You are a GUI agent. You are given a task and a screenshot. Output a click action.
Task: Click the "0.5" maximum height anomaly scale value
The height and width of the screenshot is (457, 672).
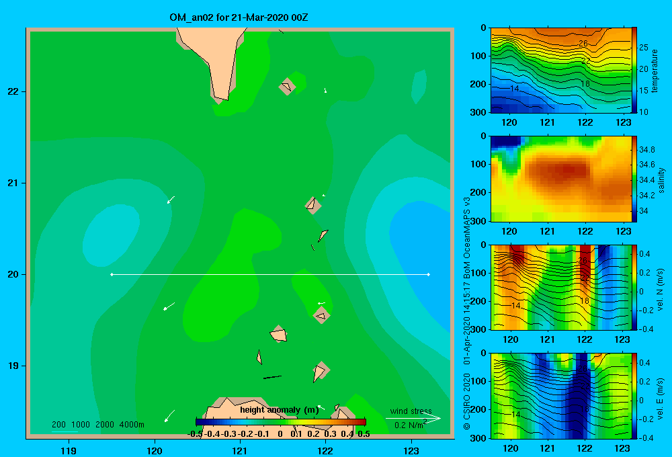click(x=364, y=434)
